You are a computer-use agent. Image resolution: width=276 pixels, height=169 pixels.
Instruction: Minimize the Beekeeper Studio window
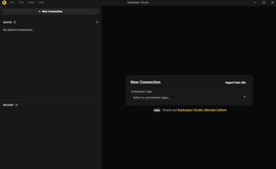[255, 3]
